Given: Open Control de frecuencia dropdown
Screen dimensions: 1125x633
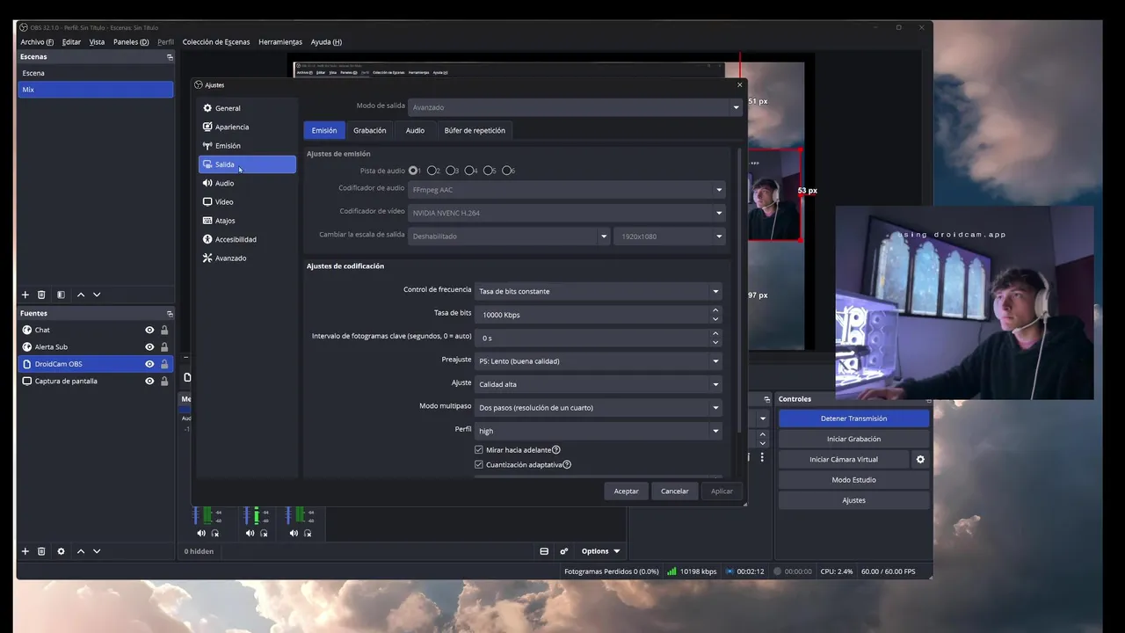Looking at the screenshot, I should click(599, 291).
